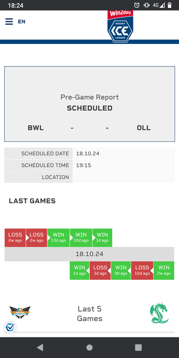The image size is (179, 358).
Task: Open the hamburger navigation menu
Action: pyautogui.click(x=9, y=22)
